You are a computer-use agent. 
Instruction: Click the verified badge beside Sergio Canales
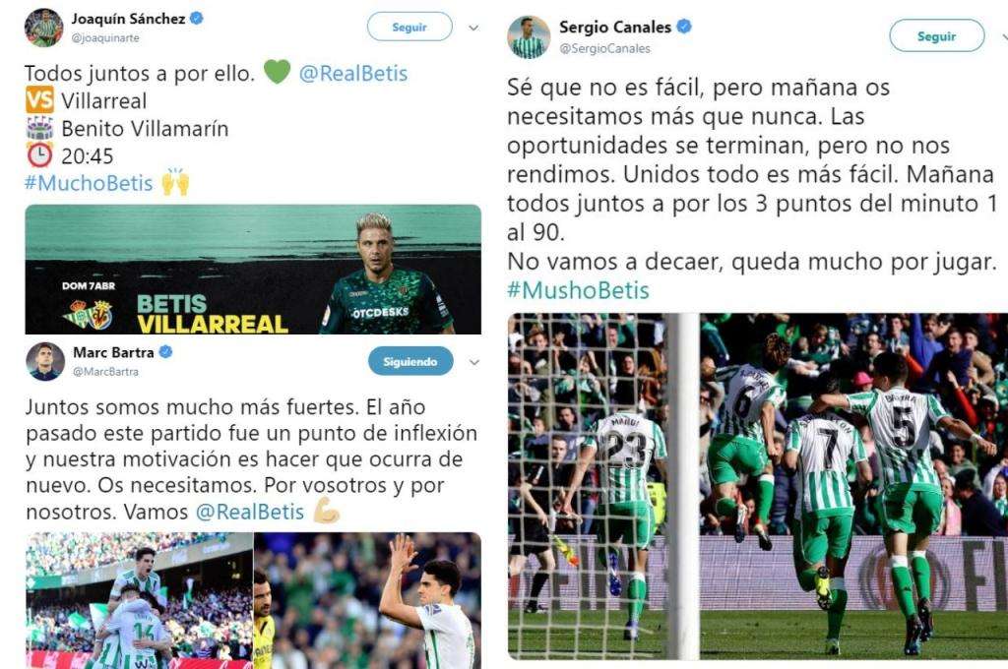[x=684, y=27]
